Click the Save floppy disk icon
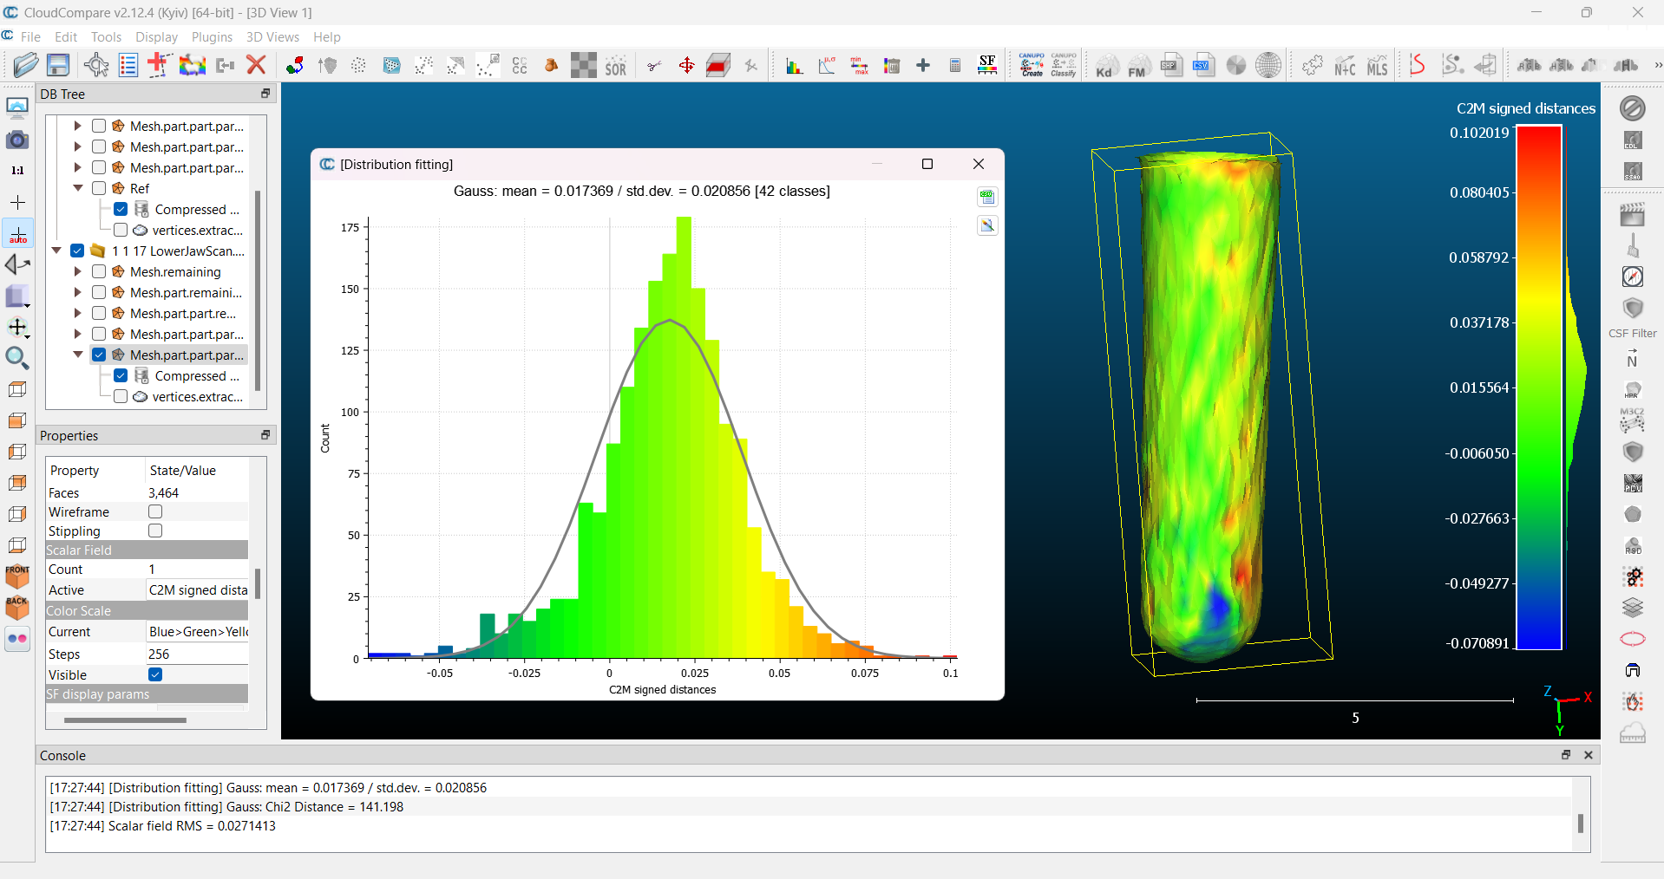 58,65
